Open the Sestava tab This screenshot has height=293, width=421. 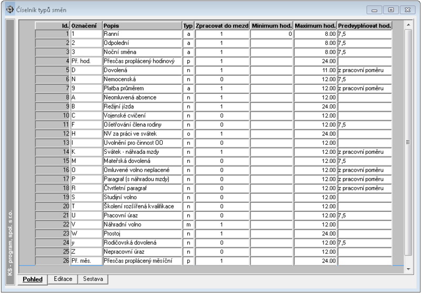(x=93, y=279)
